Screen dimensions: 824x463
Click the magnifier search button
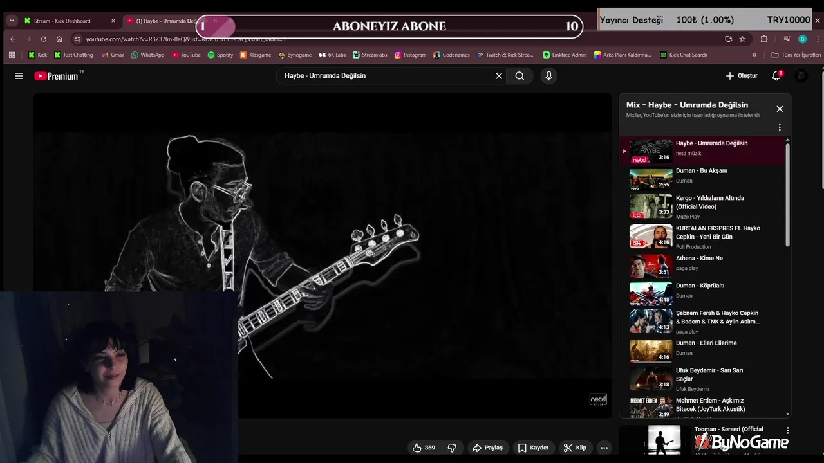[520, 76]
